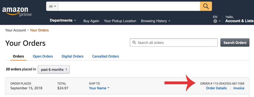Open the past 6 months filter
Viewport: 254px width, 97px height.
[54, 70]
